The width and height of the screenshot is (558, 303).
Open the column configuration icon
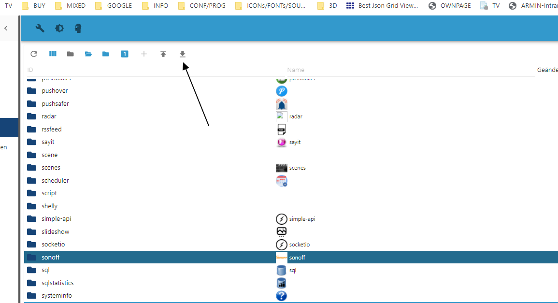point(53,54)
